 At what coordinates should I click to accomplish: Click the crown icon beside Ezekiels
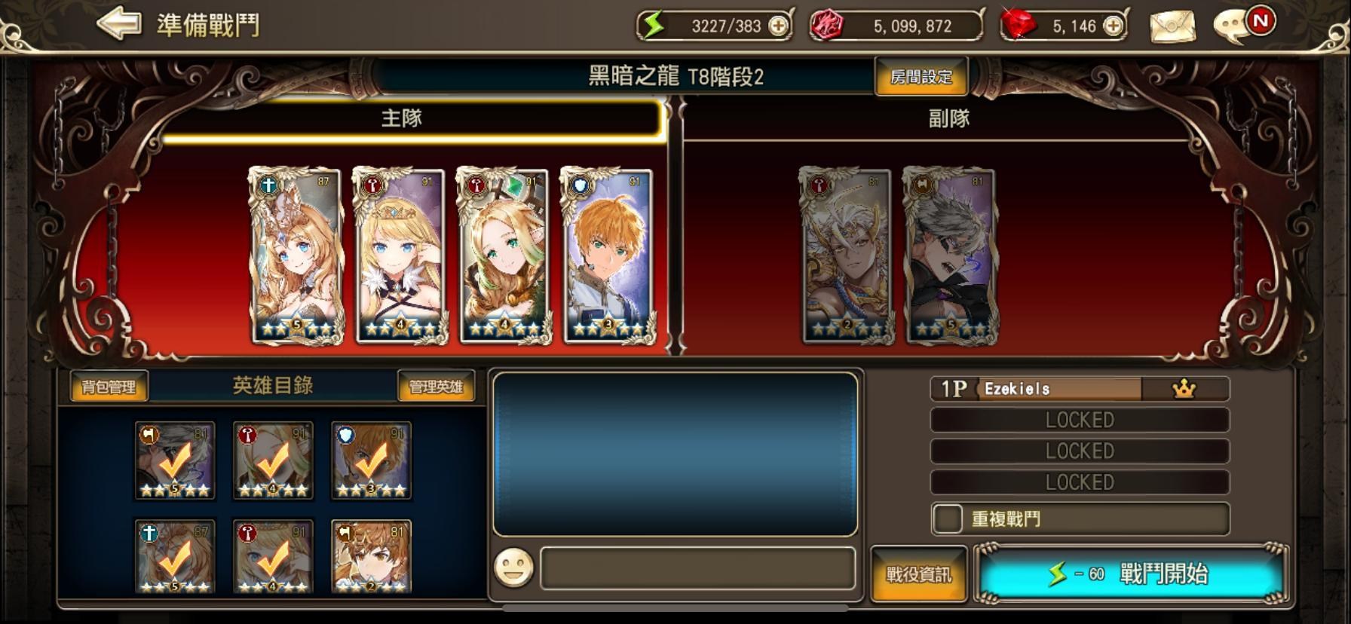(x=1184, y=389)
